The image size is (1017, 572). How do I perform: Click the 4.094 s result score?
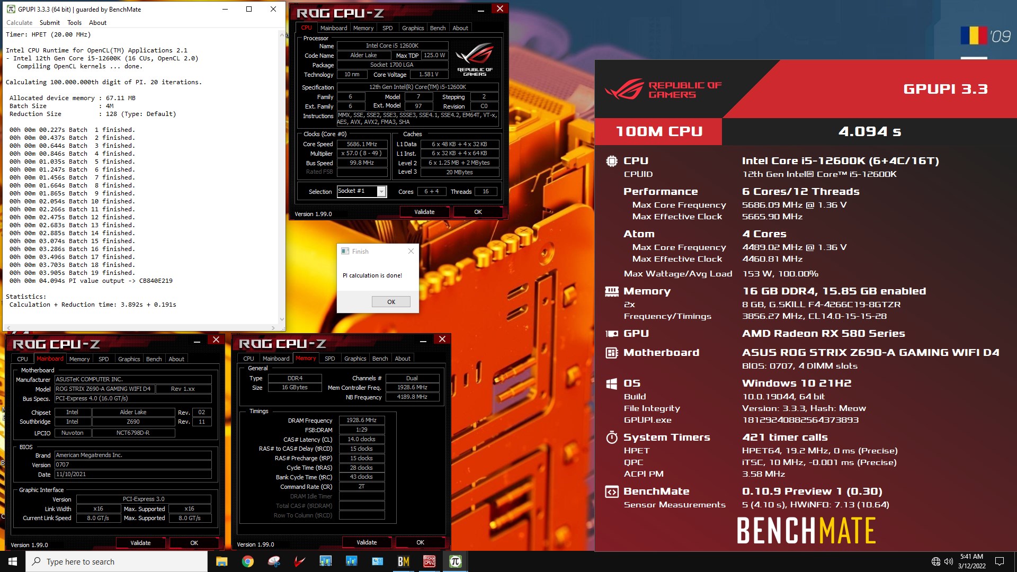(x=869, y=131)
